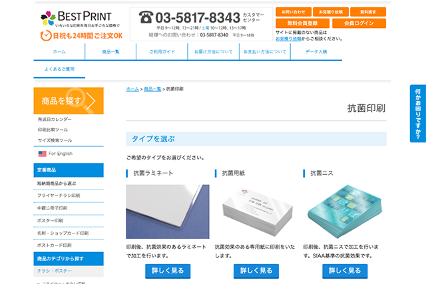
Task: Open the 何かお困りですか? help side tab
Action: click(x=418, y=114)
